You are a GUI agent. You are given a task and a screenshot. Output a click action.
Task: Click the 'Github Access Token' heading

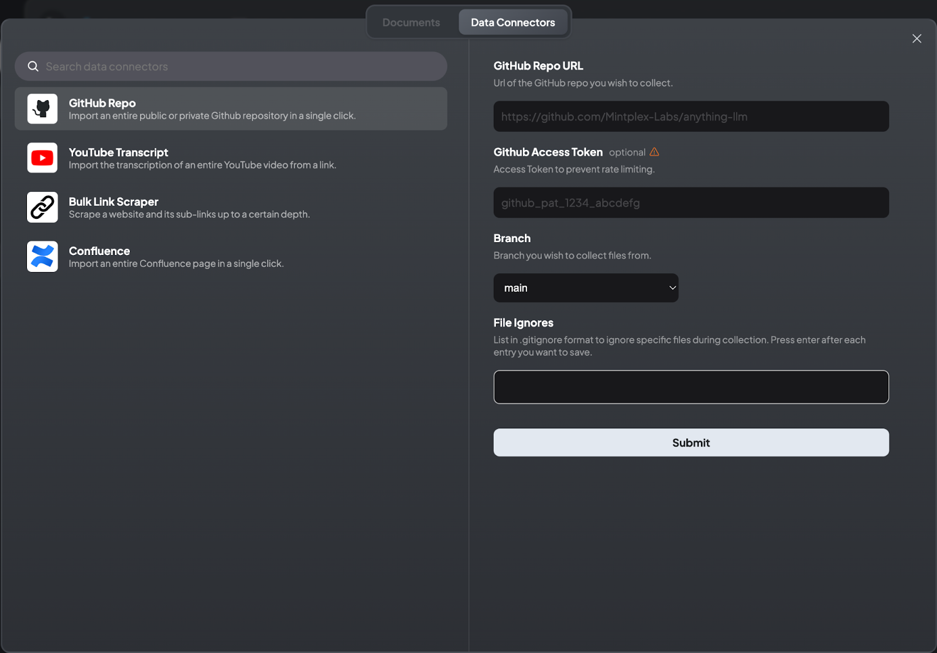tap(548, 152)
